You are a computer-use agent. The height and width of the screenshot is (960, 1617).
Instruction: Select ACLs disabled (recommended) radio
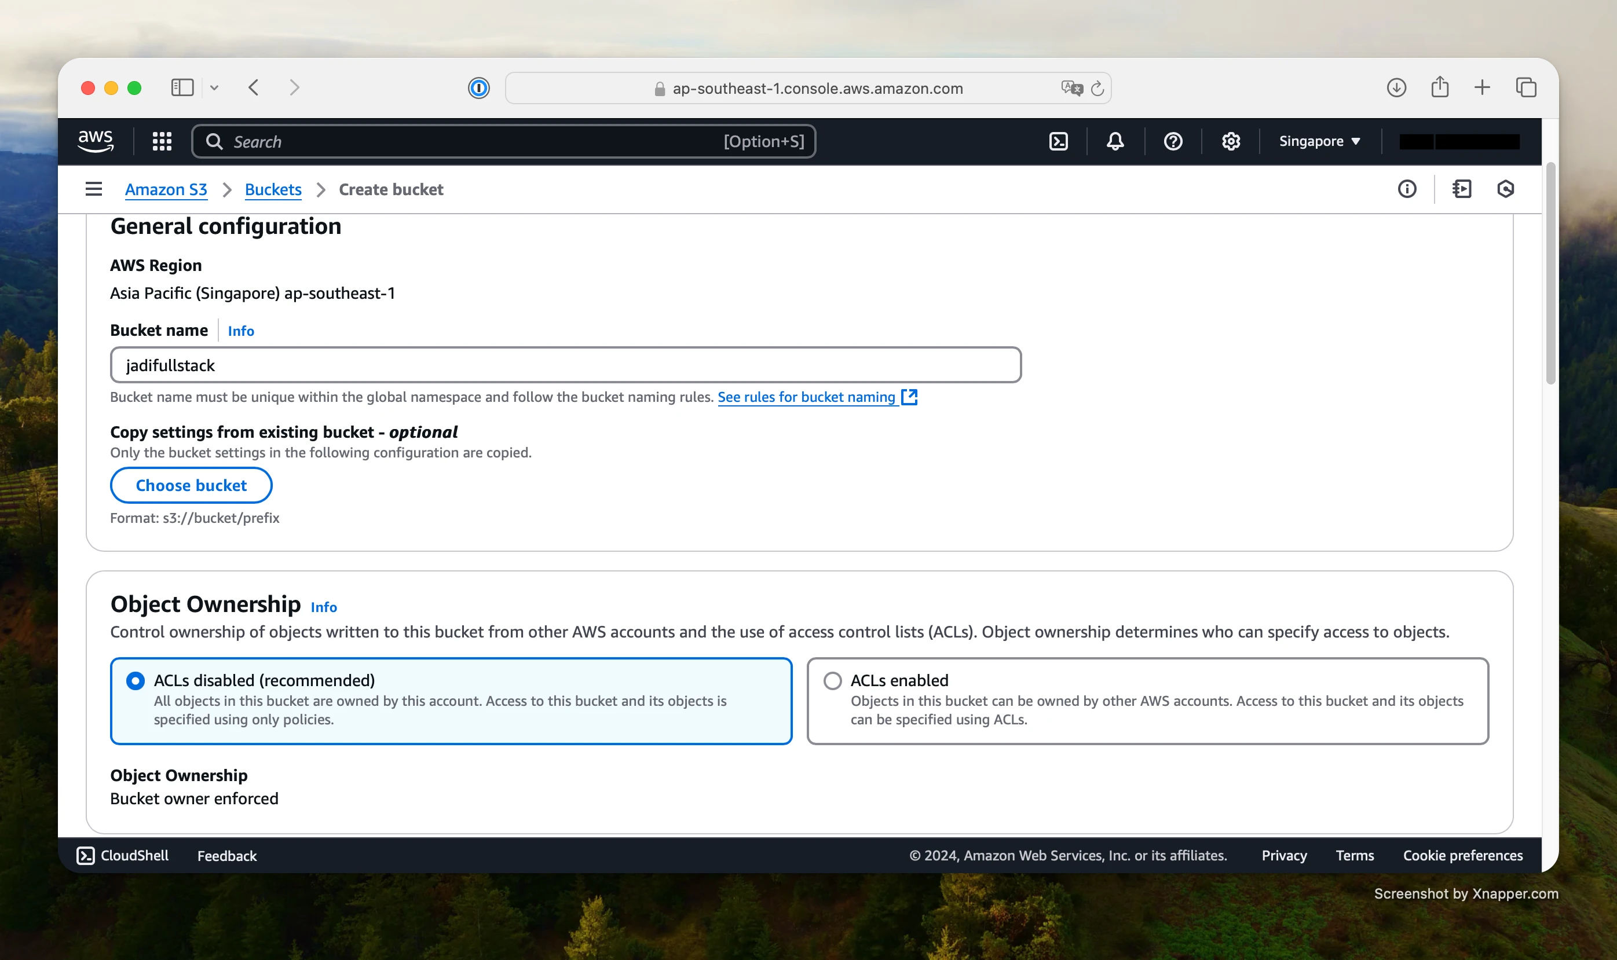pos(136,680)
